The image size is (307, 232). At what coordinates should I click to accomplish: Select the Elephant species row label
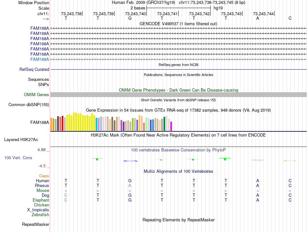(x=41, y=200)
